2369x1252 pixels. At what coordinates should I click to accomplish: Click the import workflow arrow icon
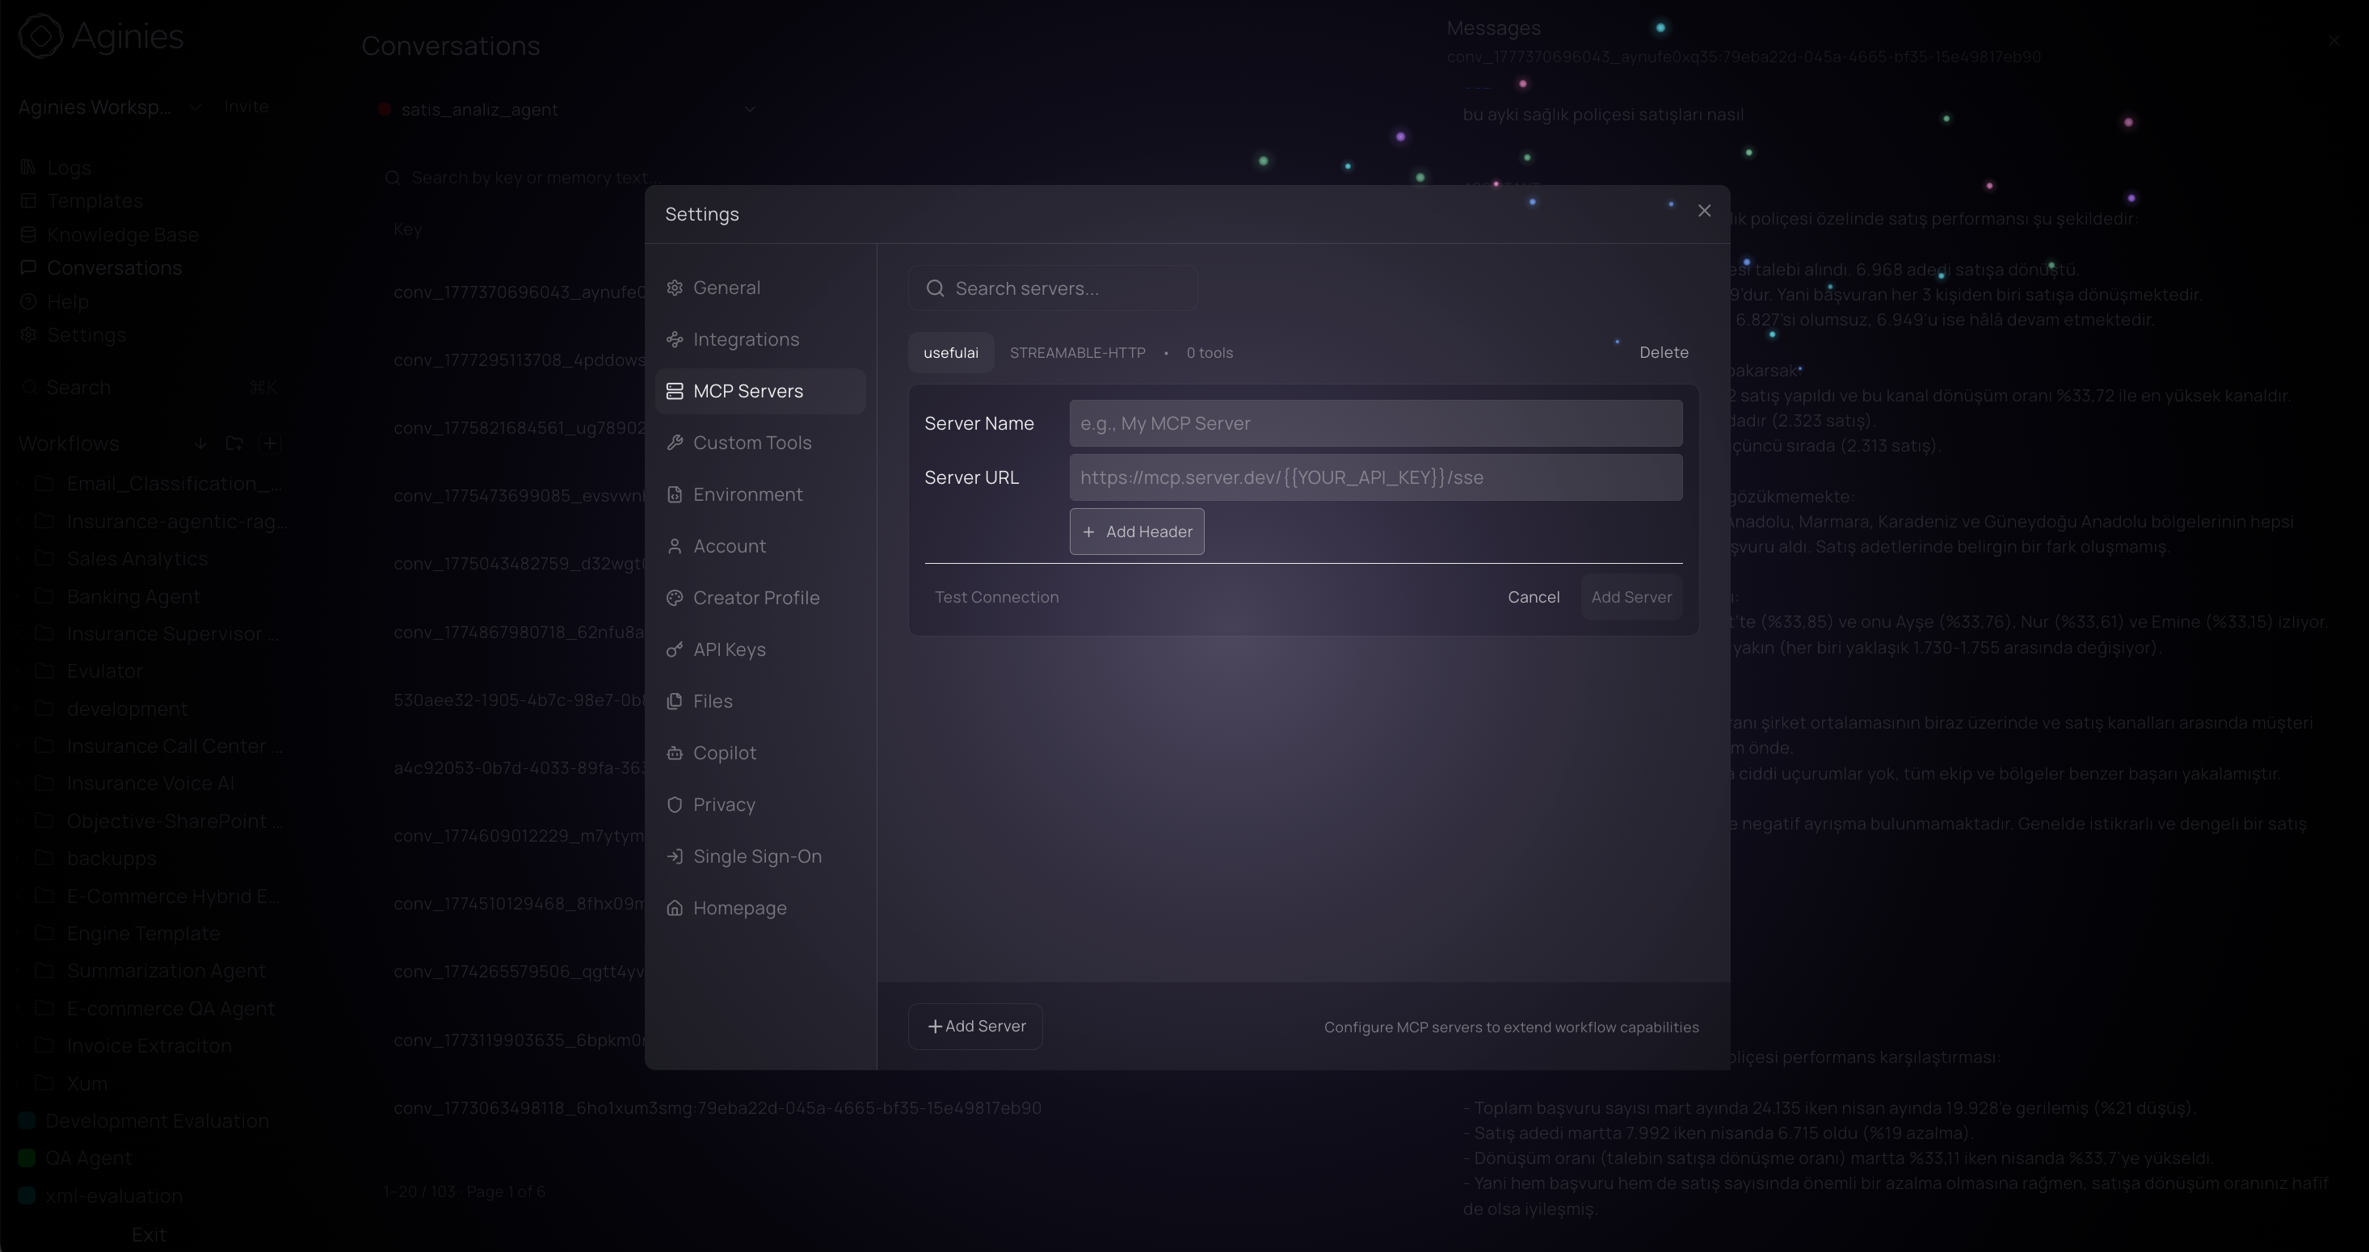200,444
